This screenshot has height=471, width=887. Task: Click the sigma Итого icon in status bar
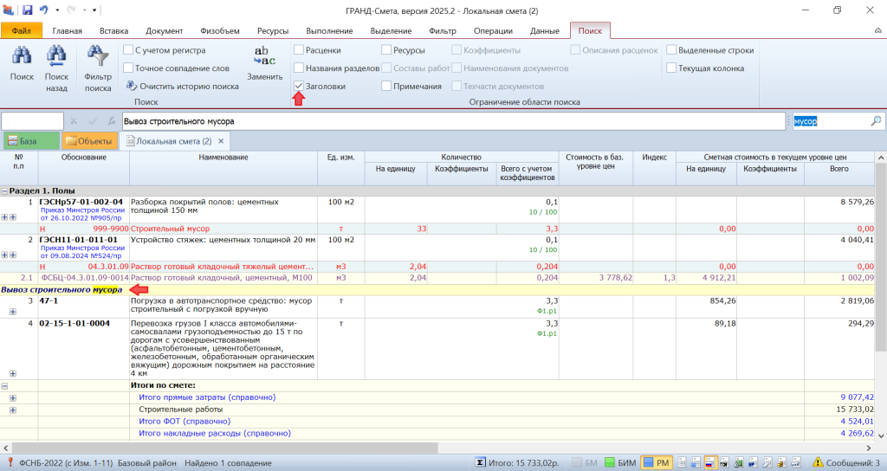point(481,463)
